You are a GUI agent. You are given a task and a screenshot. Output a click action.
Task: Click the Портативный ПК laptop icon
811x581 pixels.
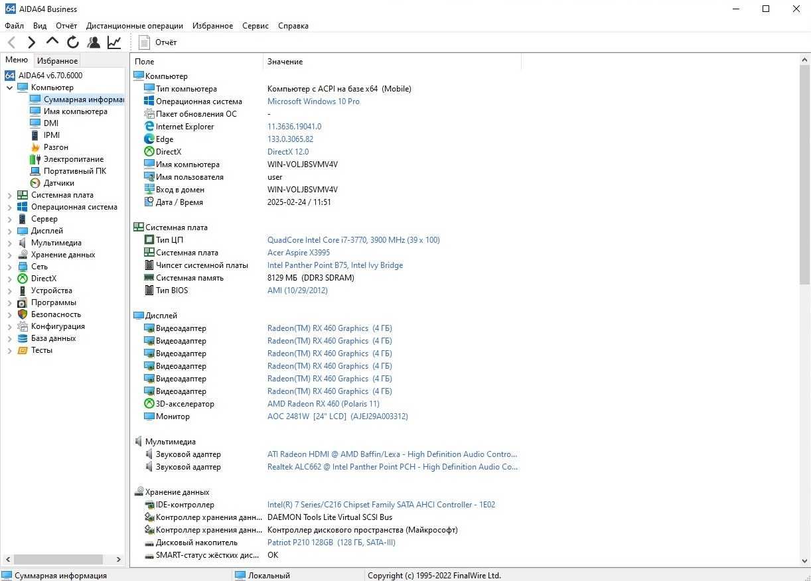click(35, 170)
